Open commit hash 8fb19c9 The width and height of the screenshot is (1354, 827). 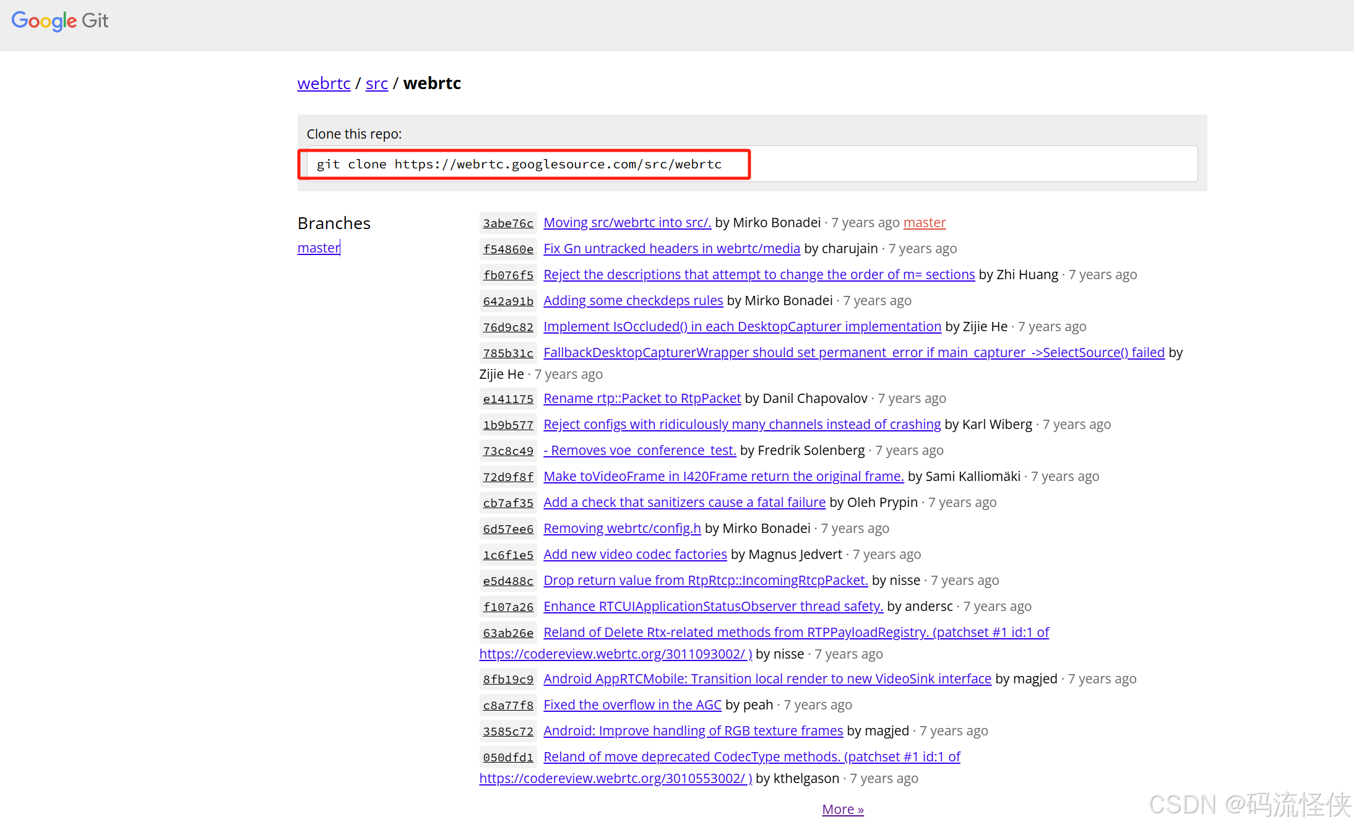coord(508,679)
